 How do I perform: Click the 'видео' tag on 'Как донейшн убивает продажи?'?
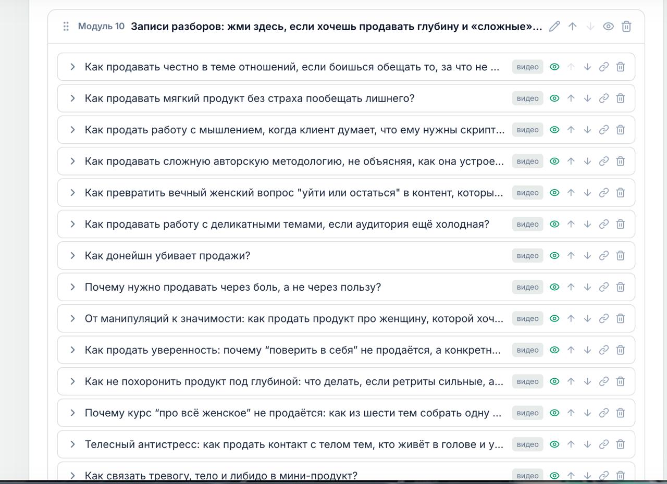(x=527, y=256)
